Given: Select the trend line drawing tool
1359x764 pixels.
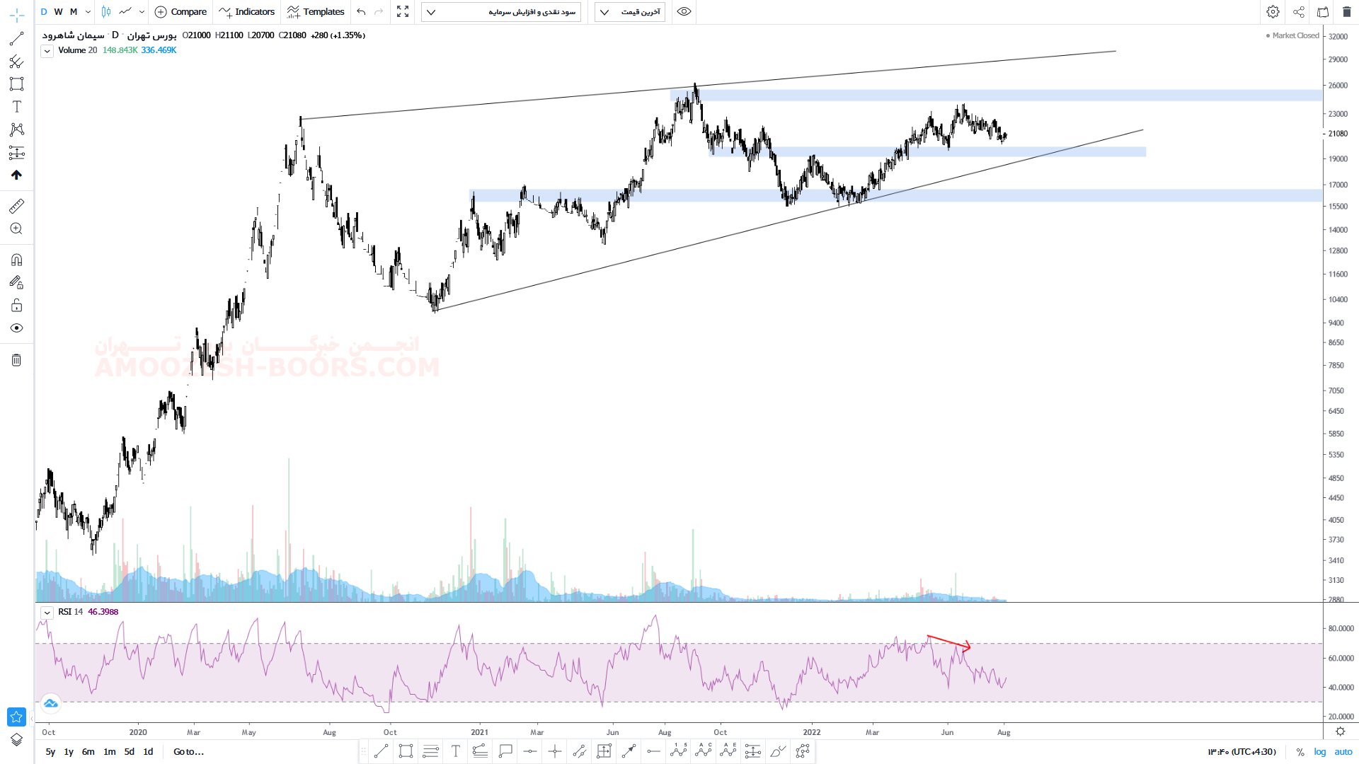Looking at the screenshot, I should click(x=16, y=39).
